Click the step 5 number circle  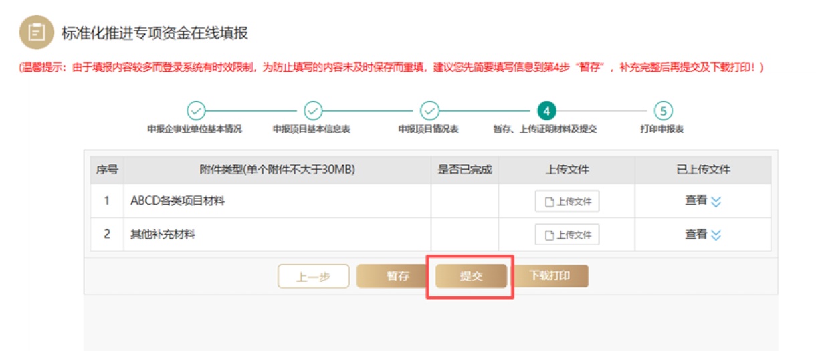(662, 110)
